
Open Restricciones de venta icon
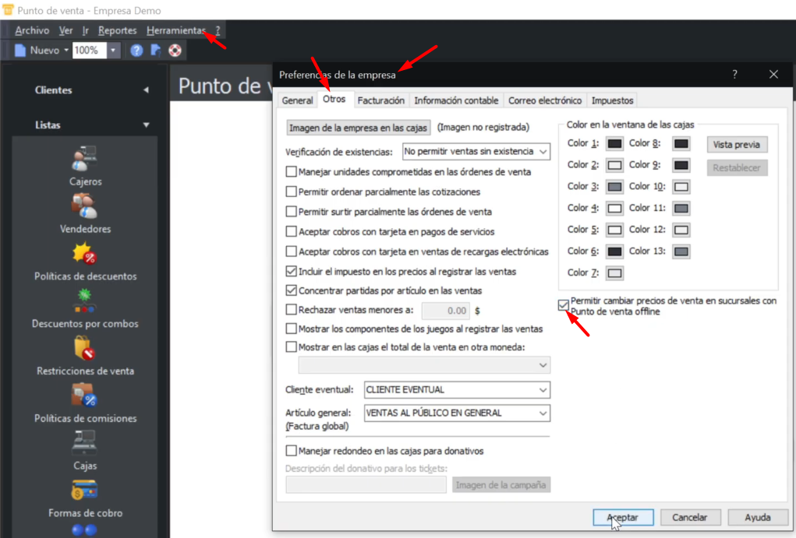point(85,349)
